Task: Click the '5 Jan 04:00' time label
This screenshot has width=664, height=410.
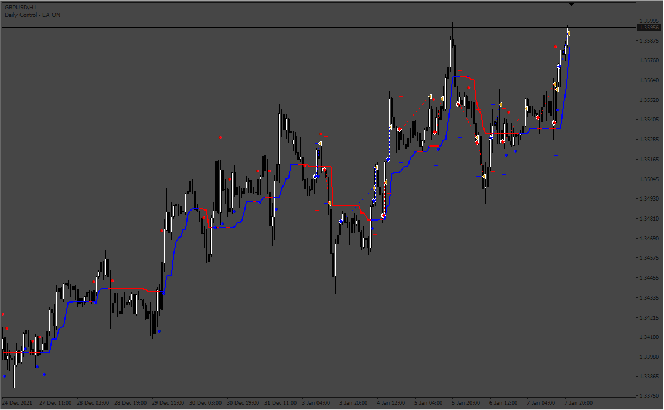Action: [x=428, y=403]
